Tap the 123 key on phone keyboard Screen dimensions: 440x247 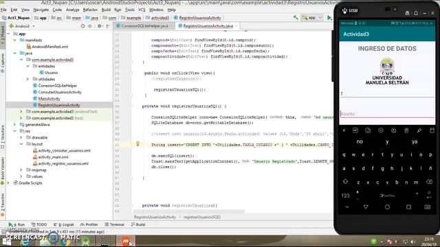click(345, 196)
